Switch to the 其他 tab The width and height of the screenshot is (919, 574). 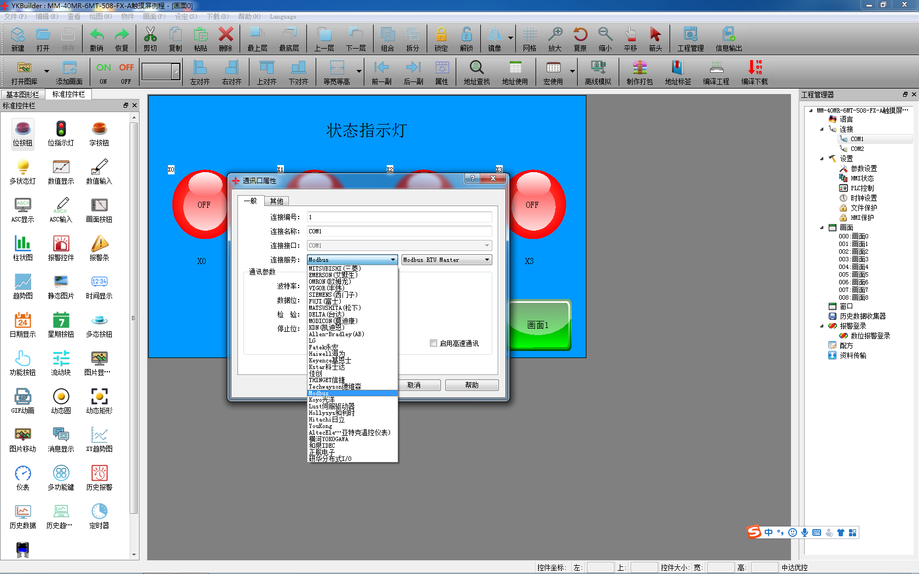pyautogui.click(x=277, y=201)
